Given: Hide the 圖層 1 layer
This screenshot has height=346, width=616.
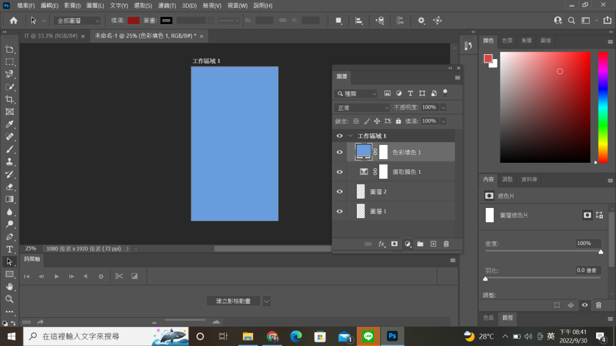Looking at the screenshot, I should click(339, 211).
